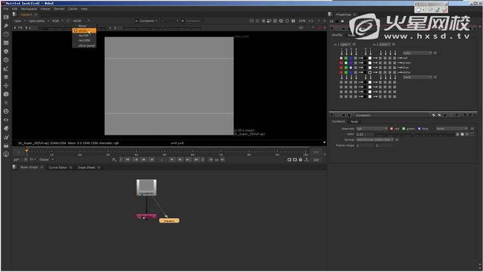
Task: Switch to the Curve Editor tab
Action: point(58,167)
